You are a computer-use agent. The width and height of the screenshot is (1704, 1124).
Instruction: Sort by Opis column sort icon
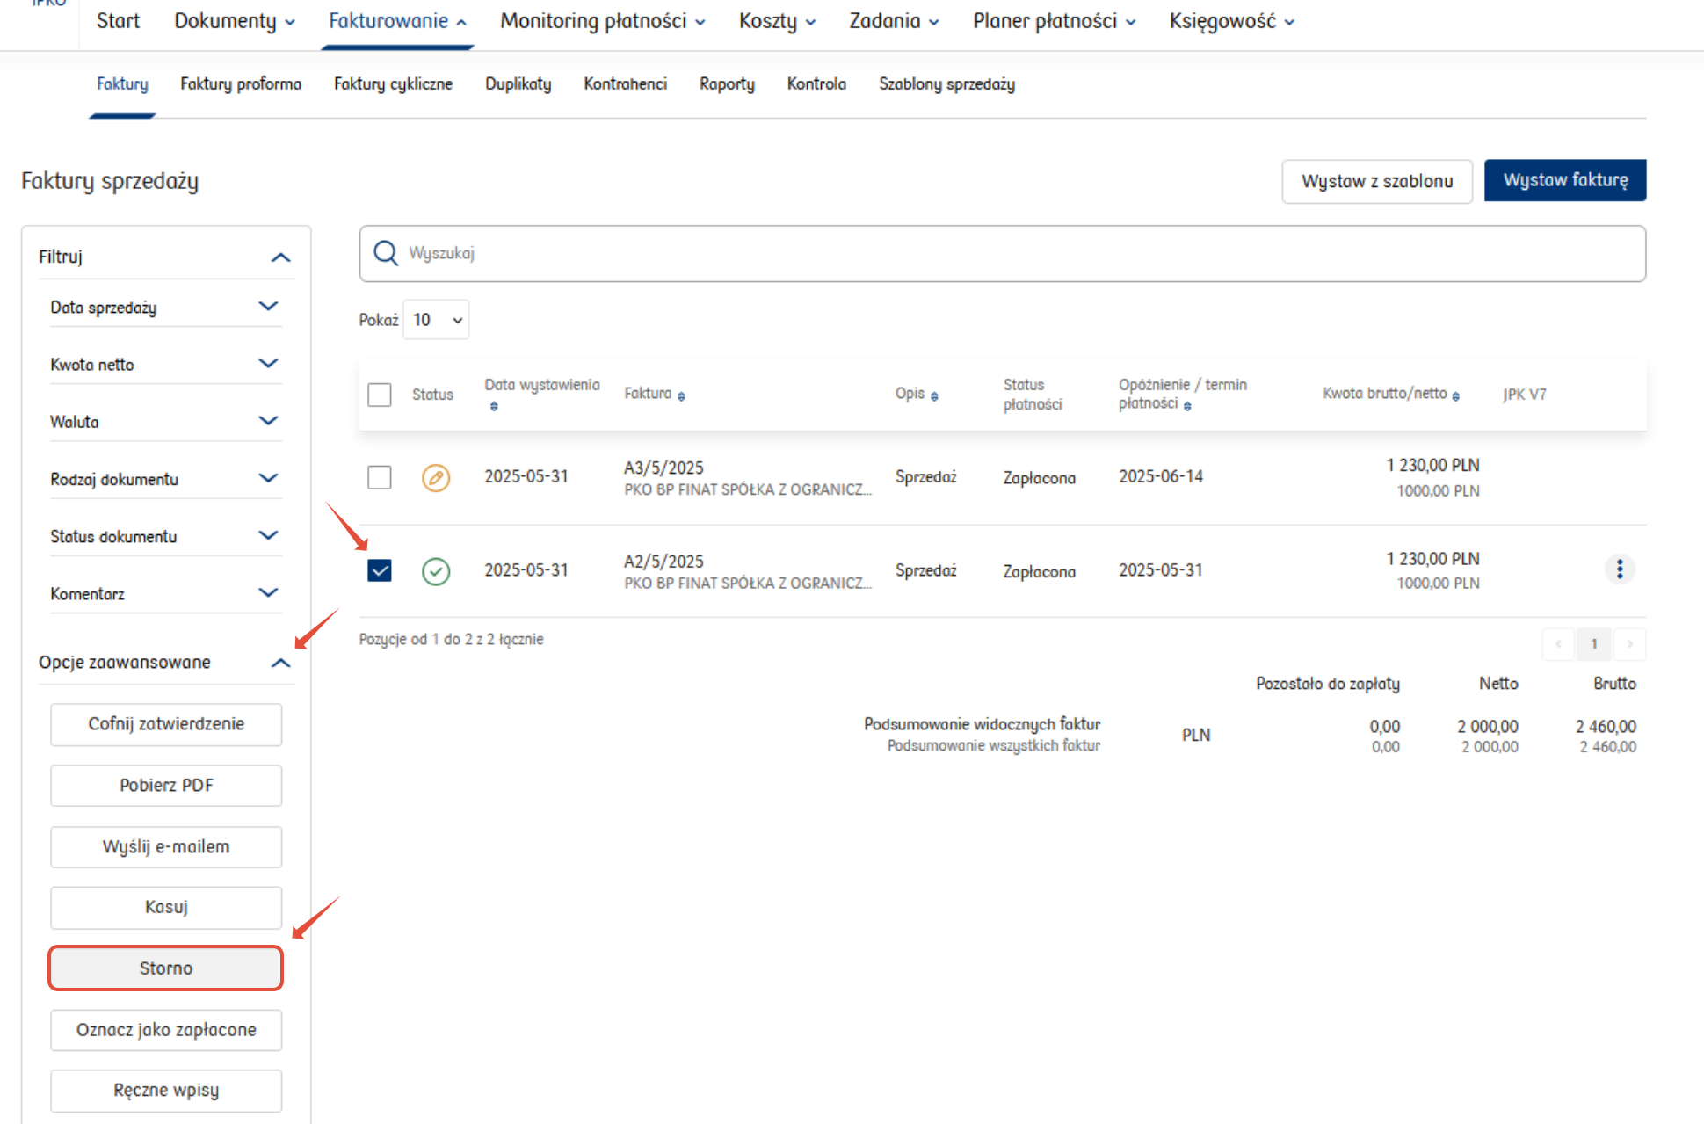(934, 396)
